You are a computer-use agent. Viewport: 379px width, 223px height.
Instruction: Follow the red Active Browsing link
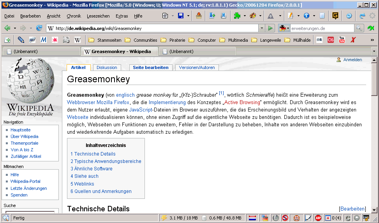[242, 102]
